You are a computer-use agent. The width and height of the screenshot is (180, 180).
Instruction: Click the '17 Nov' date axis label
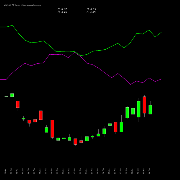pos(75,171)
